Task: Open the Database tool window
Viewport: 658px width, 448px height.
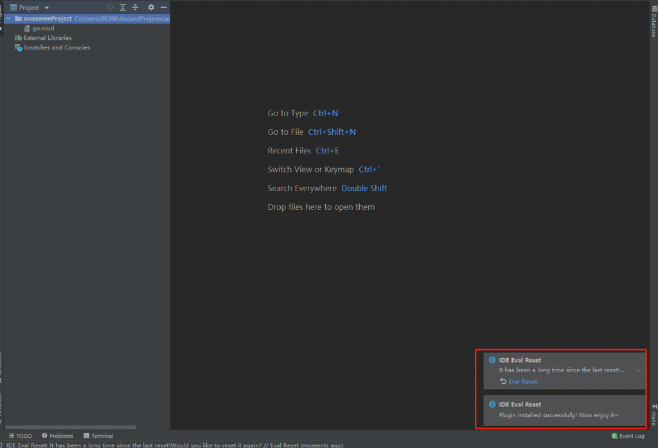Action: click(x=654, y=21)
